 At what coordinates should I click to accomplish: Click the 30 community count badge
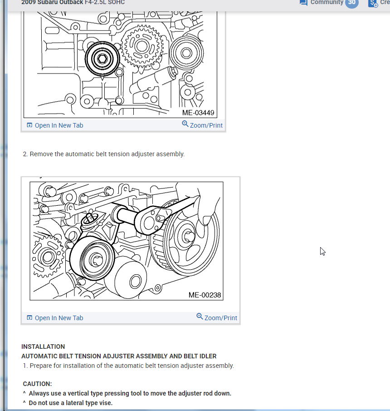[352, 2]
